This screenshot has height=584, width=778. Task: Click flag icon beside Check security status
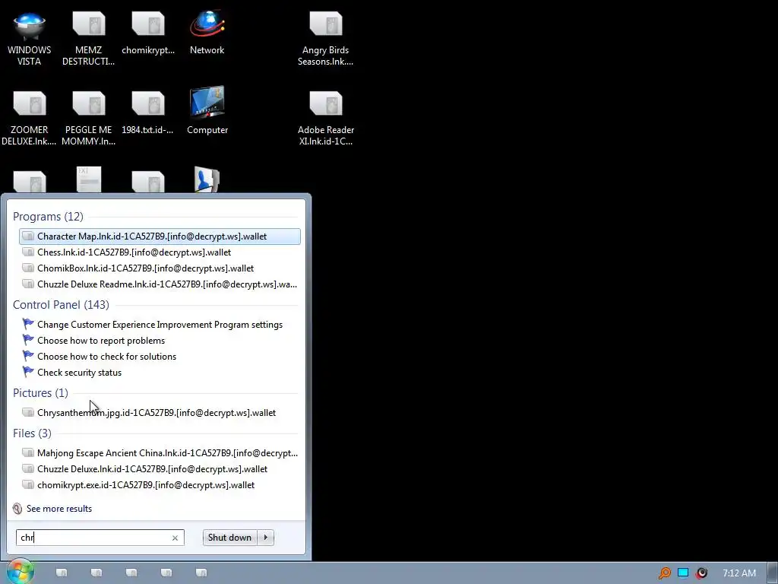tap(28, 372)
